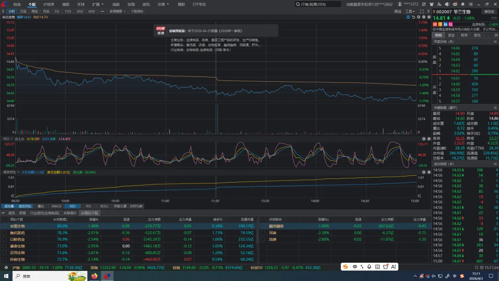Open the ETF专区 tab
Image resolution: width=499 pixels, height=281 pixels.
click(199, 5)
